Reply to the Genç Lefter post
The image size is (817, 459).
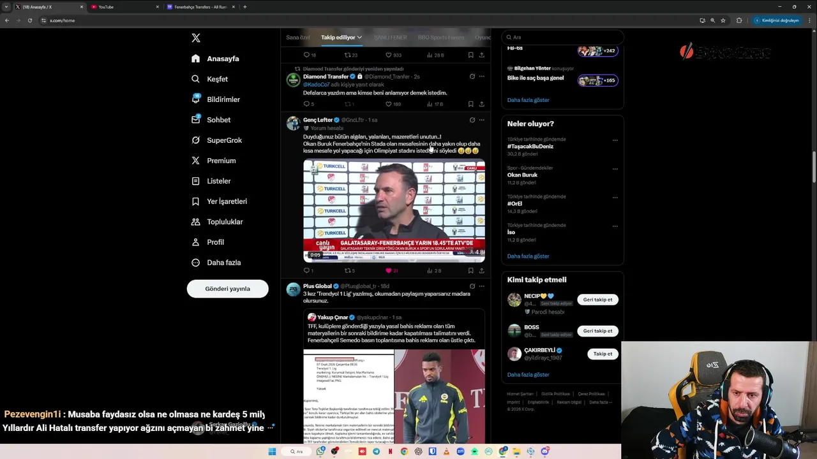click(308, 270)
